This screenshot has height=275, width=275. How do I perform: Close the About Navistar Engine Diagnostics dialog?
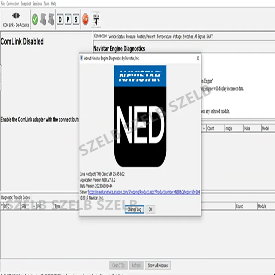pyautogui.click(x=198, y=58)
